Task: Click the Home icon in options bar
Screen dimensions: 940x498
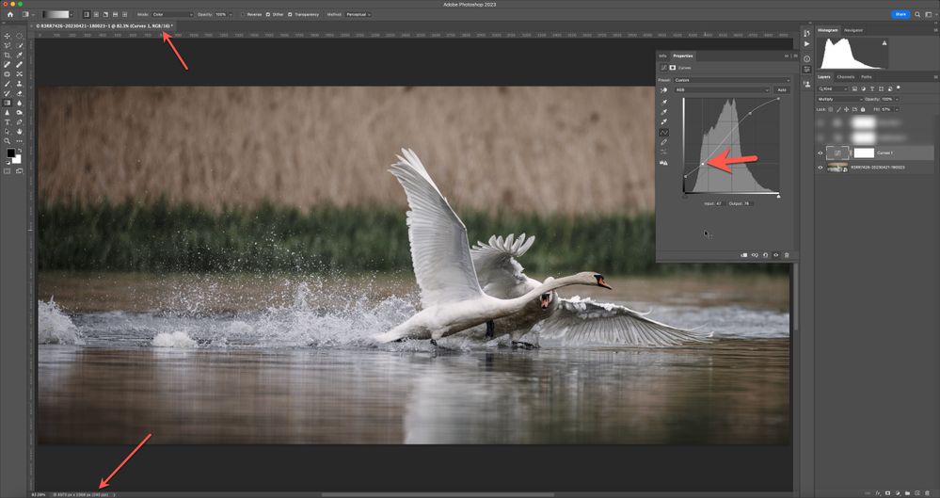Action: click(10, 15)
